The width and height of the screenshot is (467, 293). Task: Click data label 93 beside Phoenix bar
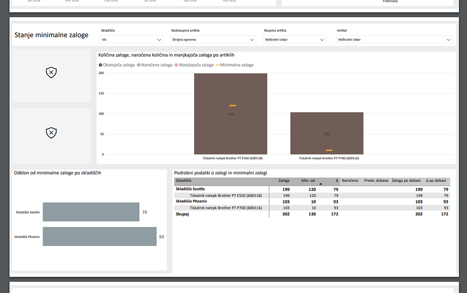162,237
